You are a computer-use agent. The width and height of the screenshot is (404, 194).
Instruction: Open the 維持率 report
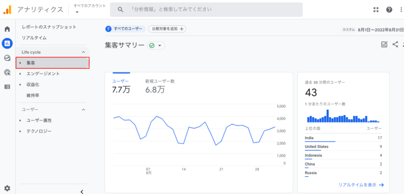[x=33, y=95]
